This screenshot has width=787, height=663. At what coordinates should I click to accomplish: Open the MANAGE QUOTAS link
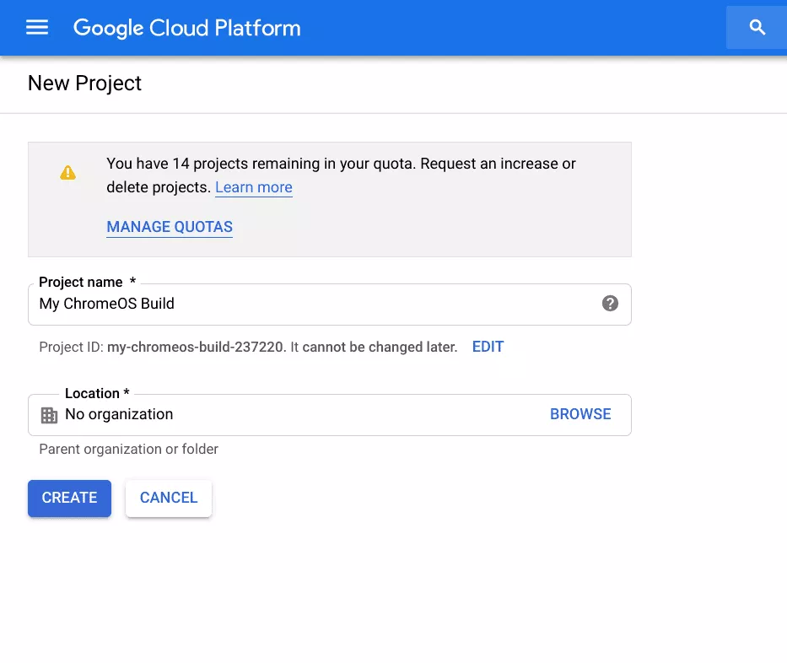point(170,227)
